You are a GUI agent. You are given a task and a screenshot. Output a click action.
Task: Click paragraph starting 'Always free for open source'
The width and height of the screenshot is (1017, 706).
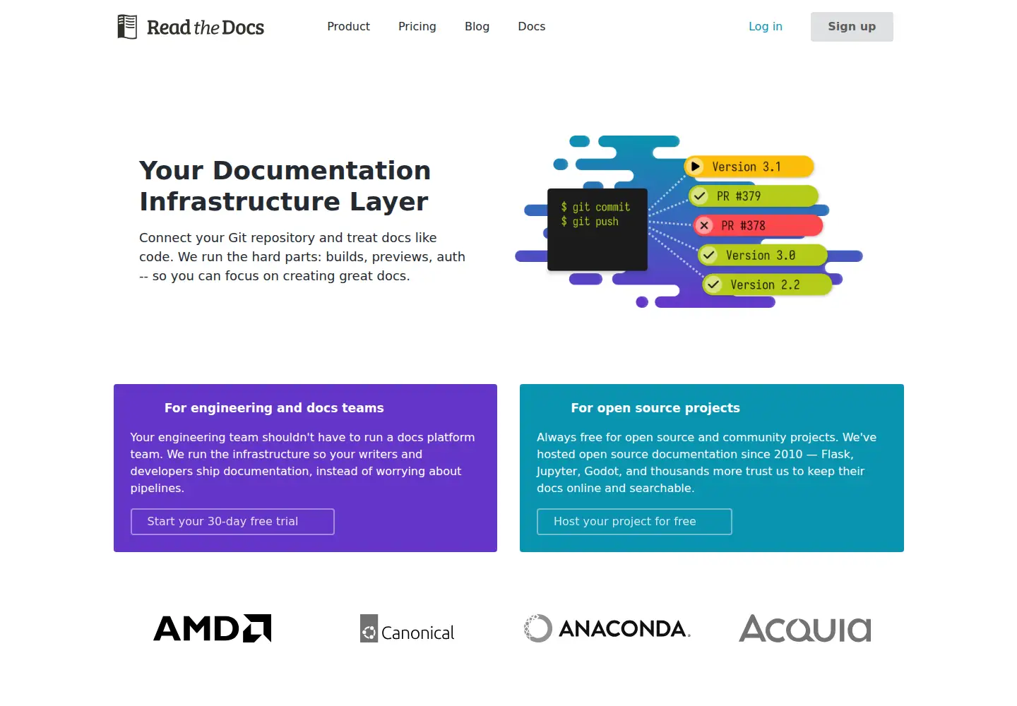point(706,463)
